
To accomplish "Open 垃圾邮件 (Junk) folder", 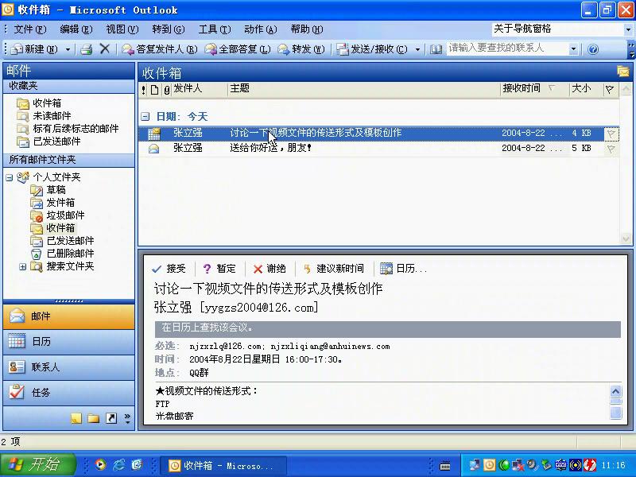I will 65,215.
